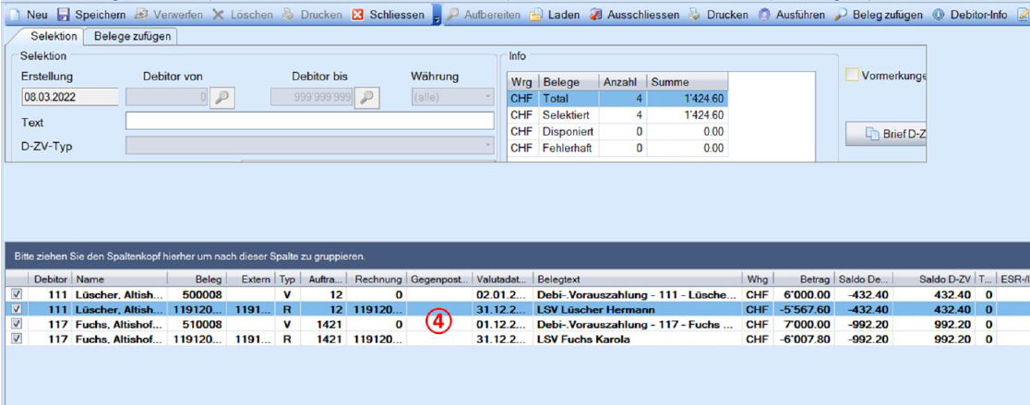Click the Debitor bis search magnifier

(367, 98)
